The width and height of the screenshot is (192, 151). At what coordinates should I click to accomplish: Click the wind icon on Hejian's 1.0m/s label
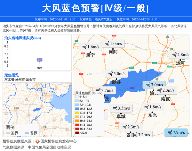click(107, 44)
